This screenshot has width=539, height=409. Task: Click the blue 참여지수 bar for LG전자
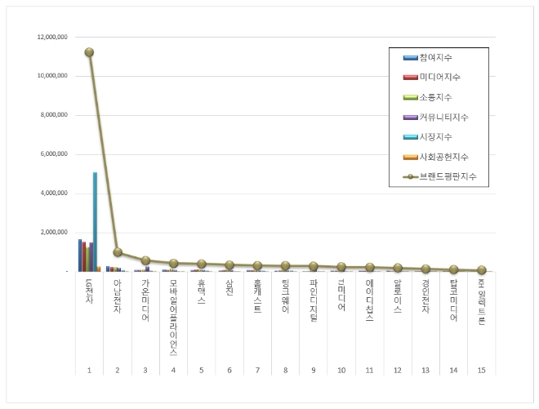(x=80, y=255)
